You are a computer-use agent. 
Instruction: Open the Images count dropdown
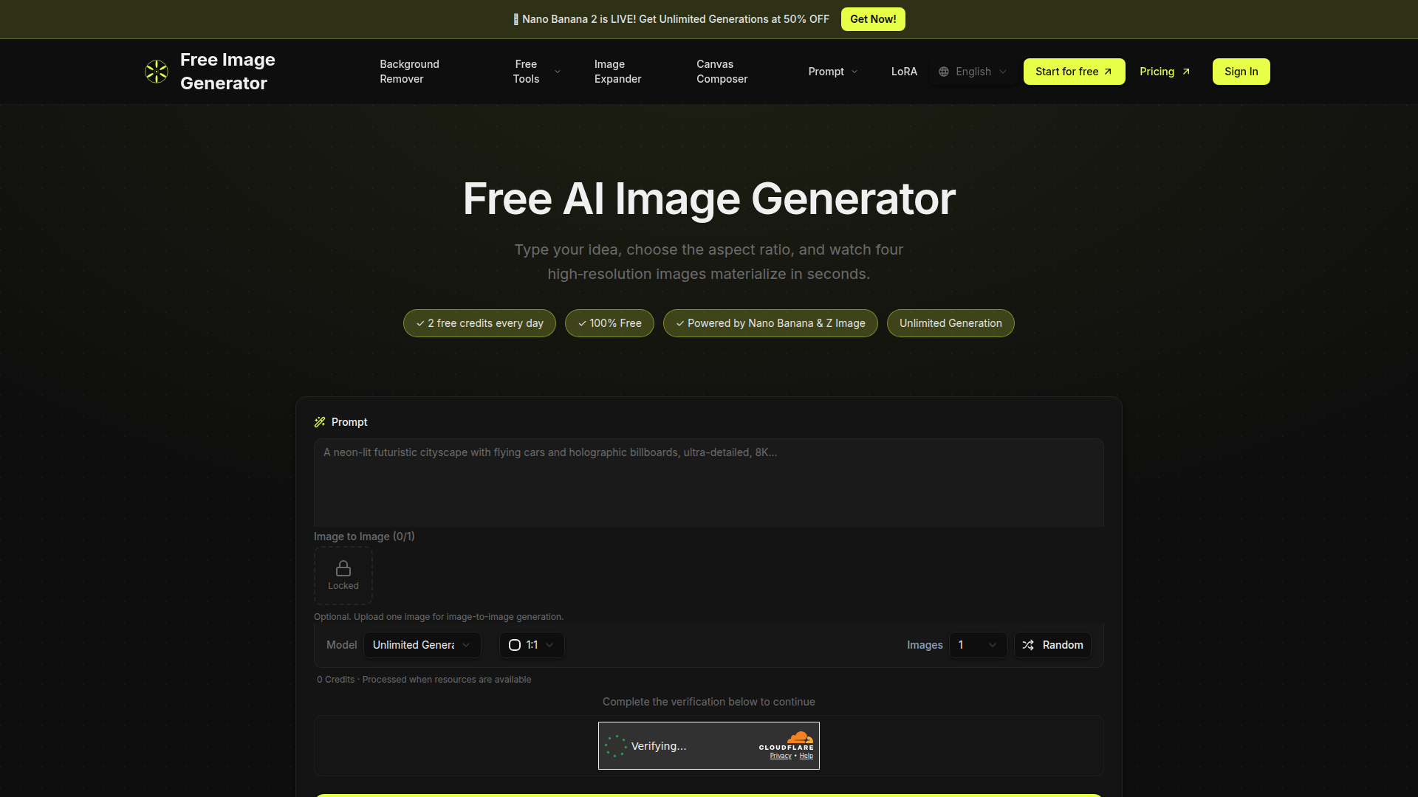(x=978, y=645)
